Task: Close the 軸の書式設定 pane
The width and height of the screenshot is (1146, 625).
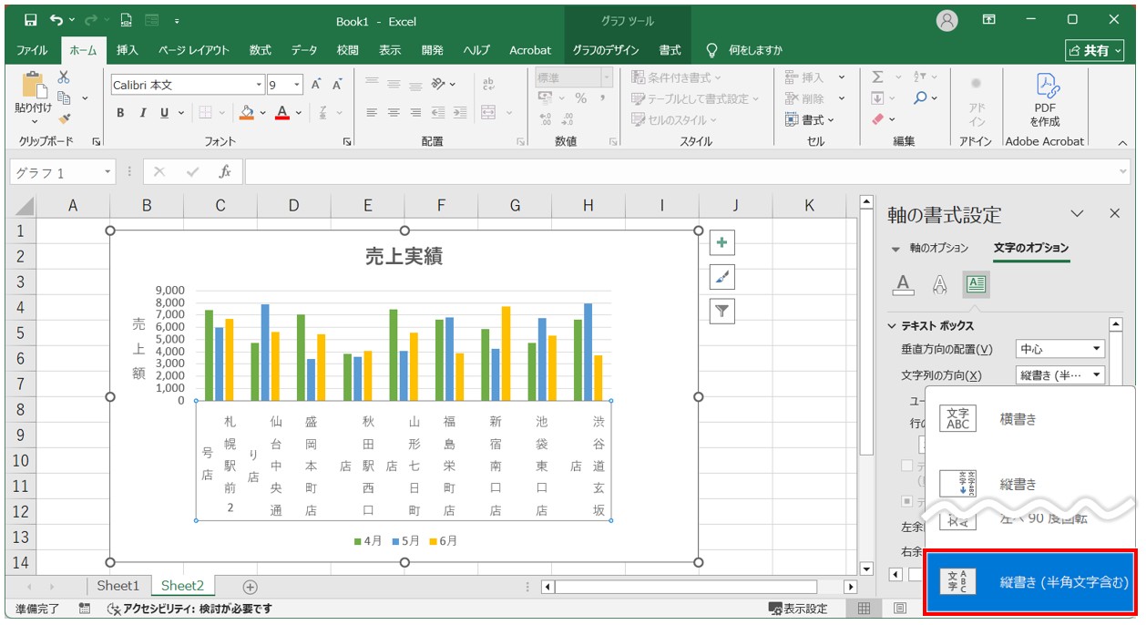Action: (1114, 213)
